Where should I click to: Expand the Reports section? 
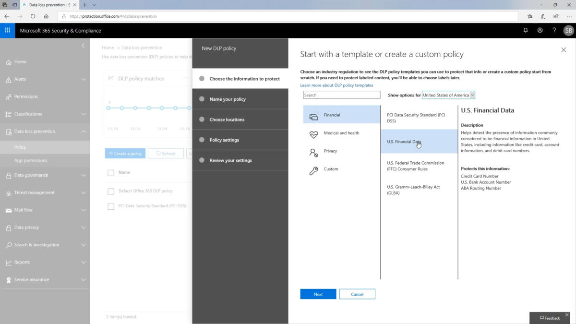[x=84, y=262]
